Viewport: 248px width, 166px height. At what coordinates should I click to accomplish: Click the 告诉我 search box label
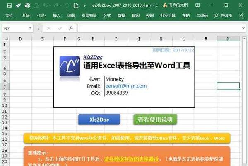(226, 15)
